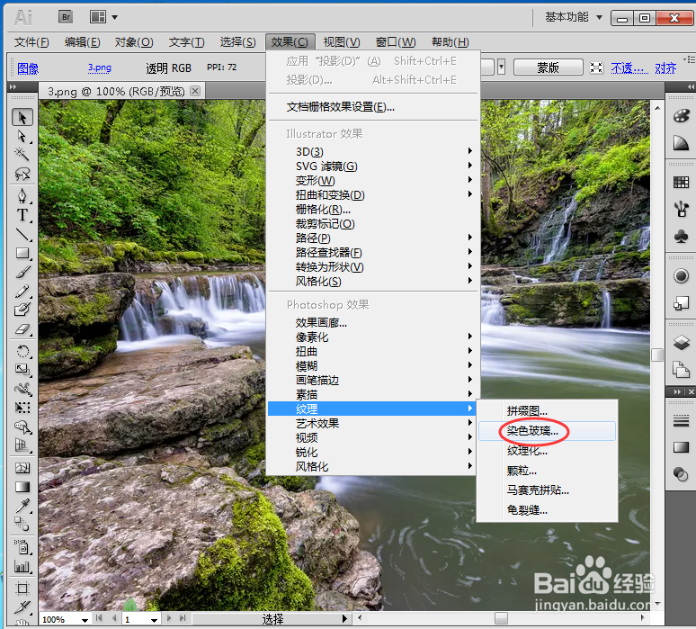Click the 蒙版 button
Image resolution: width=696 pixels, height=629 pixels.
tap(549, 67)
